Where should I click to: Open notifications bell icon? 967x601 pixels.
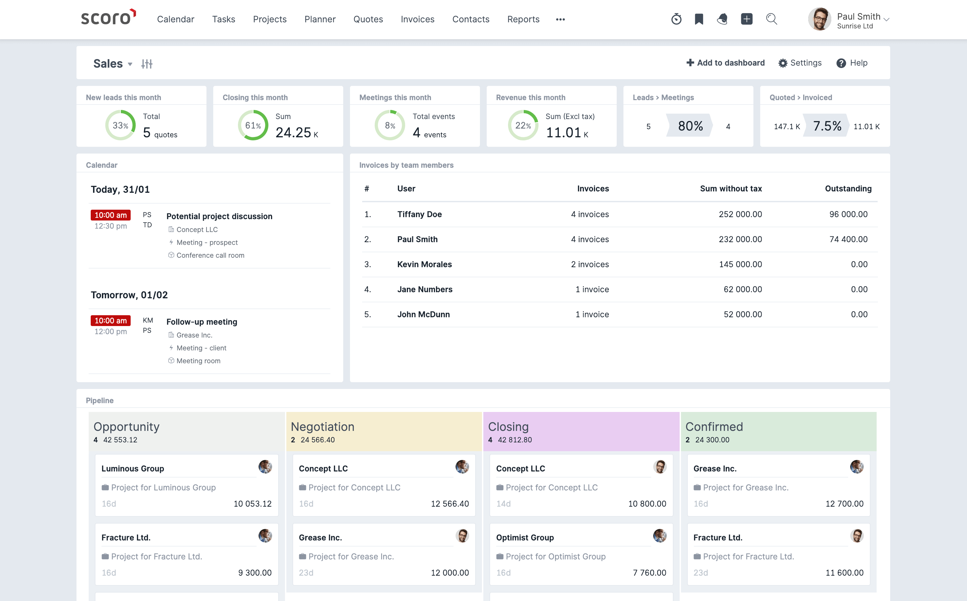click(x=722, y=19)
